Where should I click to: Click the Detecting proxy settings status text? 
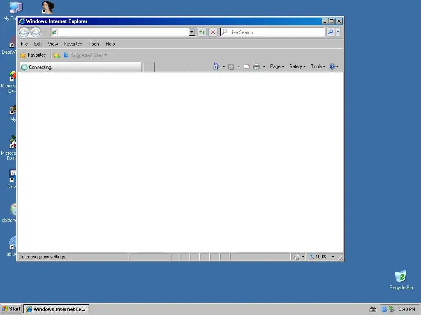44,257
